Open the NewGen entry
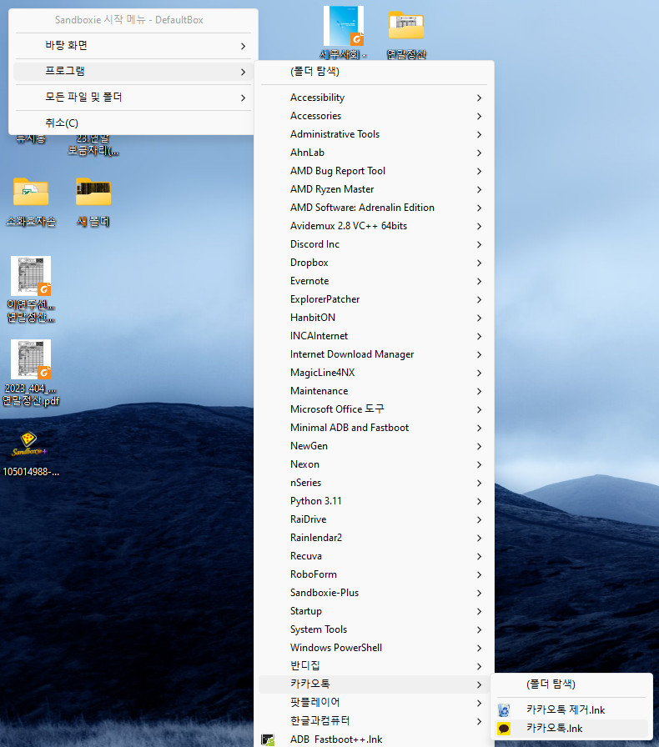 click(375, 446)
